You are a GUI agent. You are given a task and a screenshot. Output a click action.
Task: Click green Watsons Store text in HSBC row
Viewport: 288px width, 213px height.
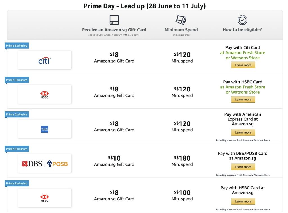pos(242,92)
